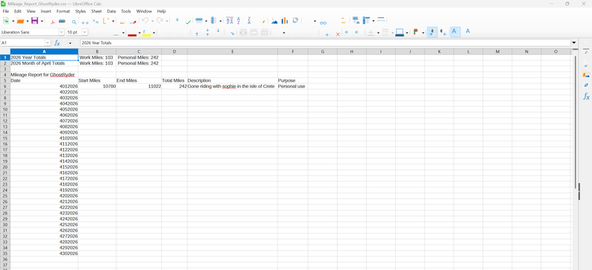Open the font color dropdown arrow

point(139,33)
